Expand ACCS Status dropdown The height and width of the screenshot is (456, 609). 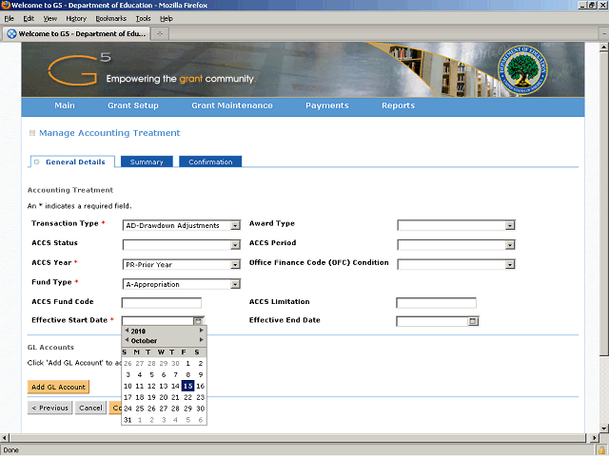(235, 245)
